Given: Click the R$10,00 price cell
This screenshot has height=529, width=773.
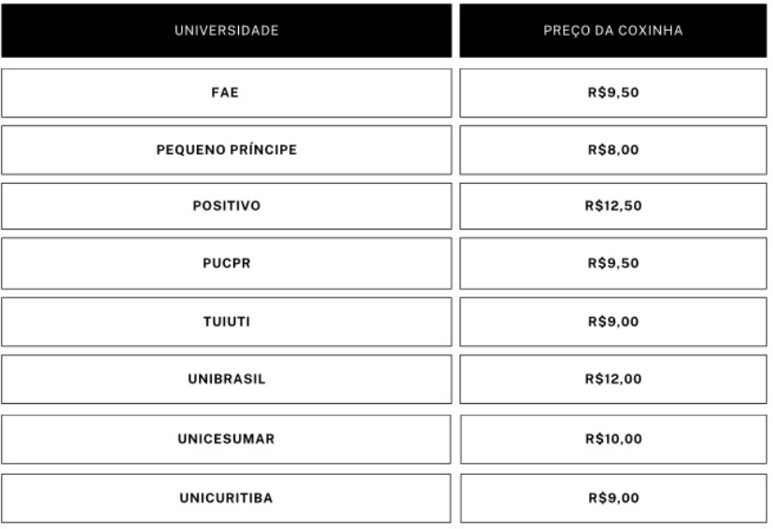Looking at the screenshot, I should (x=613, y=439).
